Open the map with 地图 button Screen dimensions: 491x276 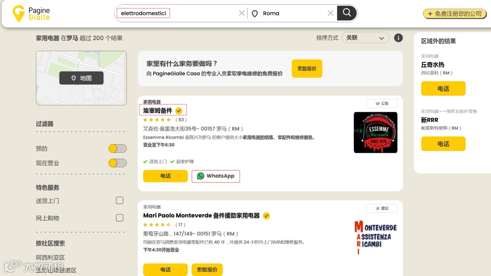(x=81, y=78)
